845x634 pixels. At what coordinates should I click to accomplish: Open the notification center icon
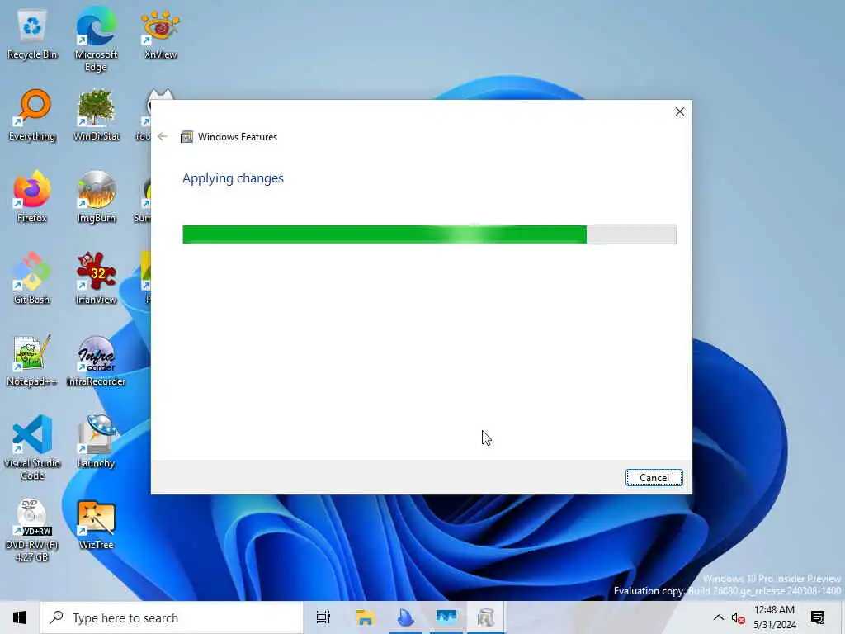pyautogui.click(x=818, y=617)
